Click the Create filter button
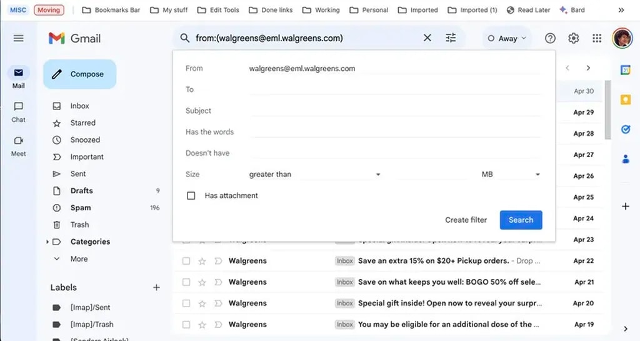The image size is (640, 341). [x=466, y=220]
